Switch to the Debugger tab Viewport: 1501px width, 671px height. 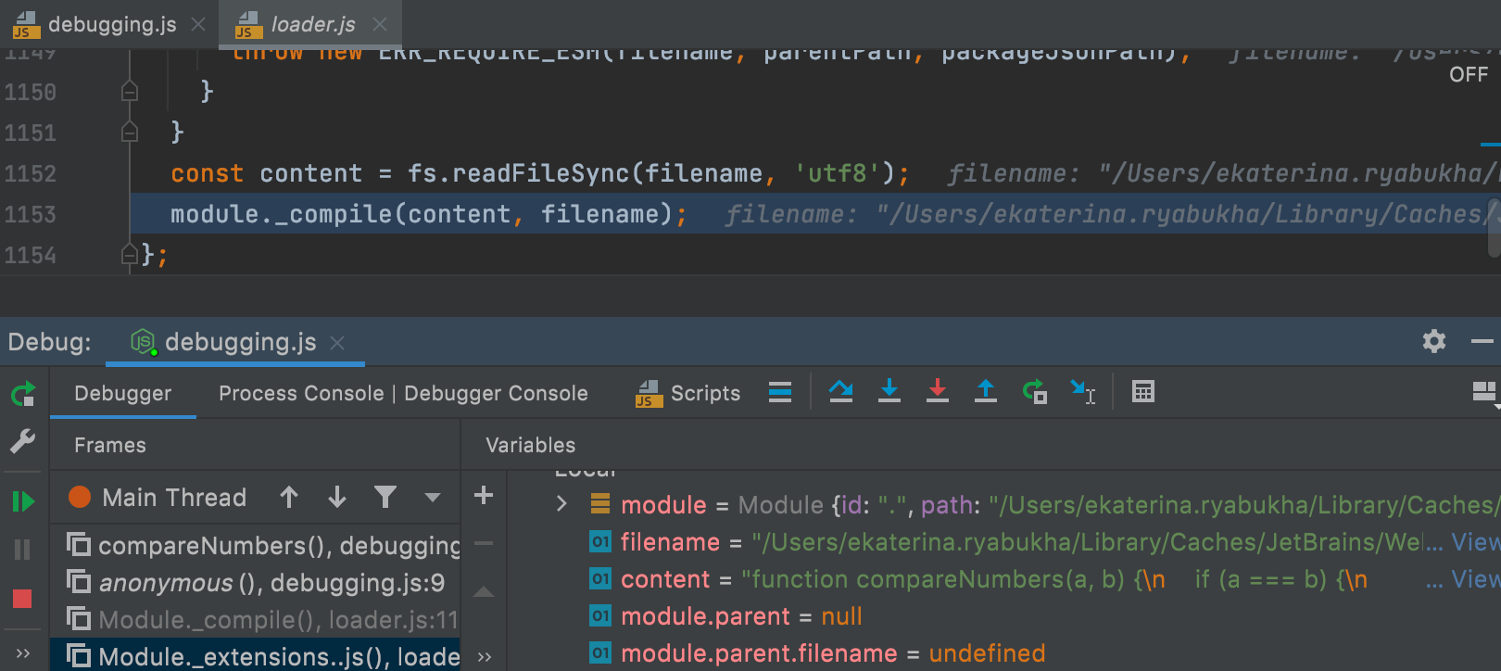[x=122, y=393]
